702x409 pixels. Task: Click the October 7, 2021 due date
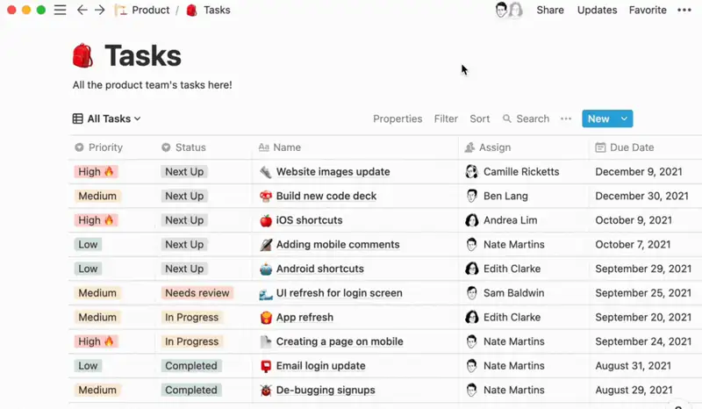pos(633,244)
